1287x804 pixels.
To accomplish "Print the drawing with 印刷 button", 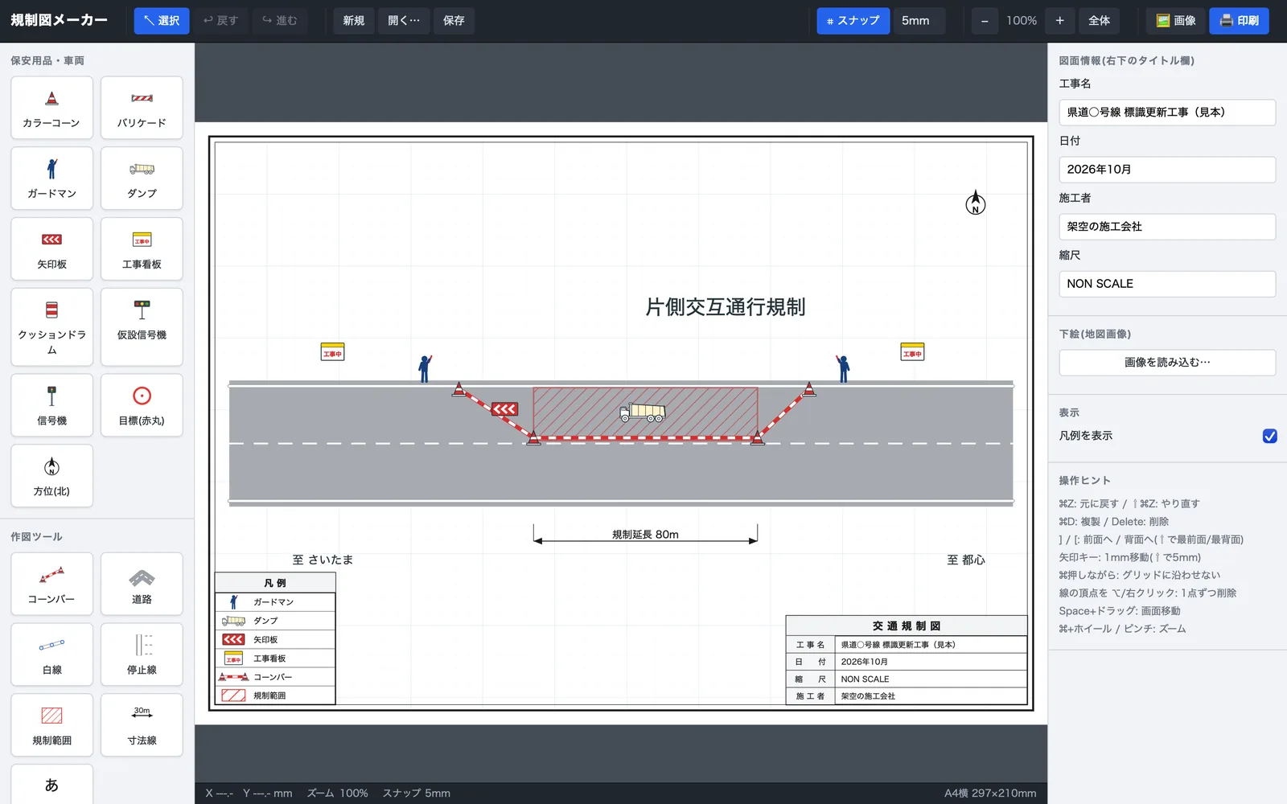I will coord(1240,21).
